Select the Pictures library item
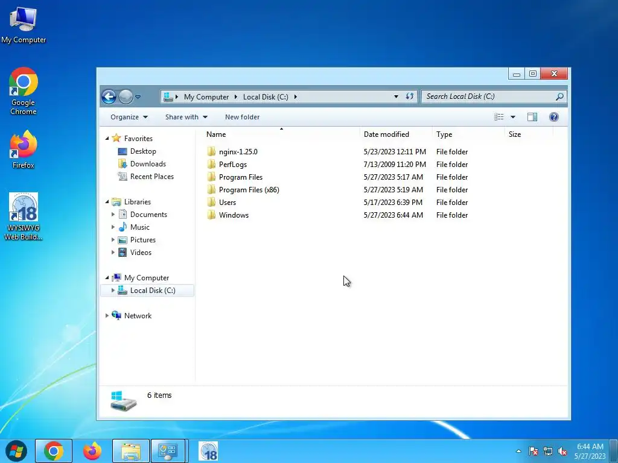 [142, 240]
